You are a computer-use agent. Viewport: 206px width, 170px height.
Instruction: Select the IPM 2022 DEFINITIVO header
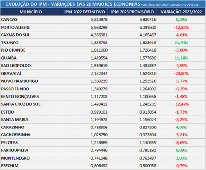[84, 12]
